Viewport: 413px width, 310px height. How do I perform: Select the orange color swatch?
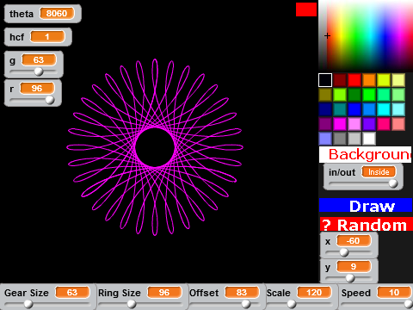point(369,80)
